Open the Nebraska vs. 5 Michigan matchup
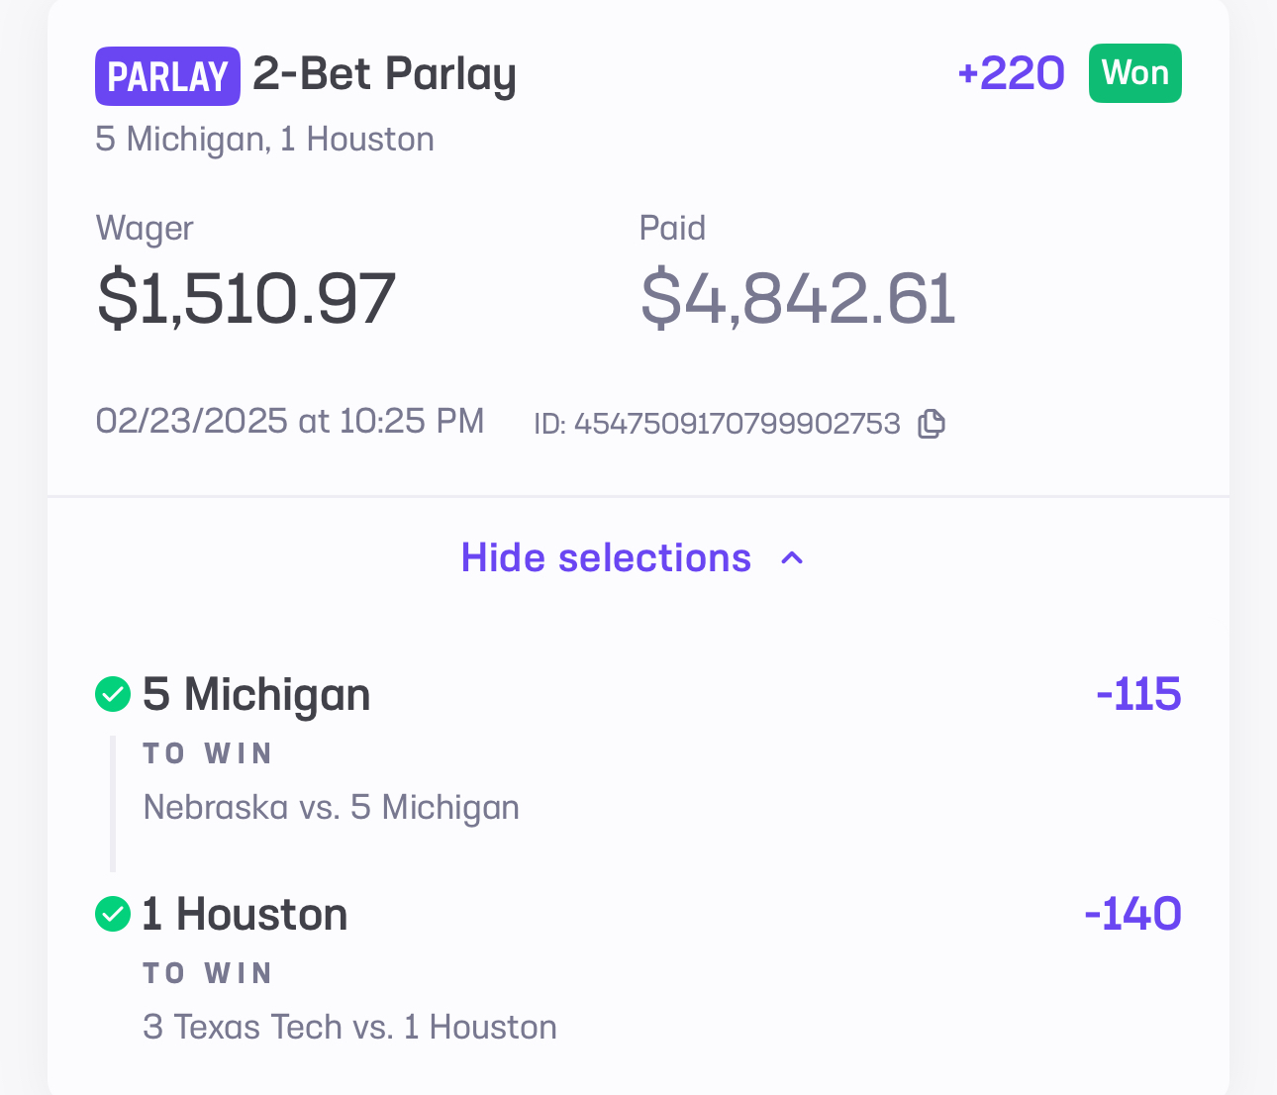Screen dimensions: 1277x1095 pyautogui.click(x=332, y=808)
